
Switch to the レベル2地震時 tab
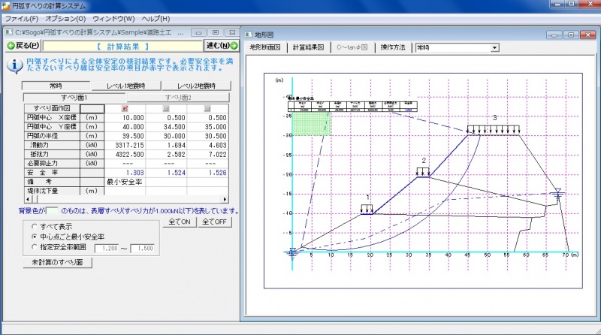point(196,86)
